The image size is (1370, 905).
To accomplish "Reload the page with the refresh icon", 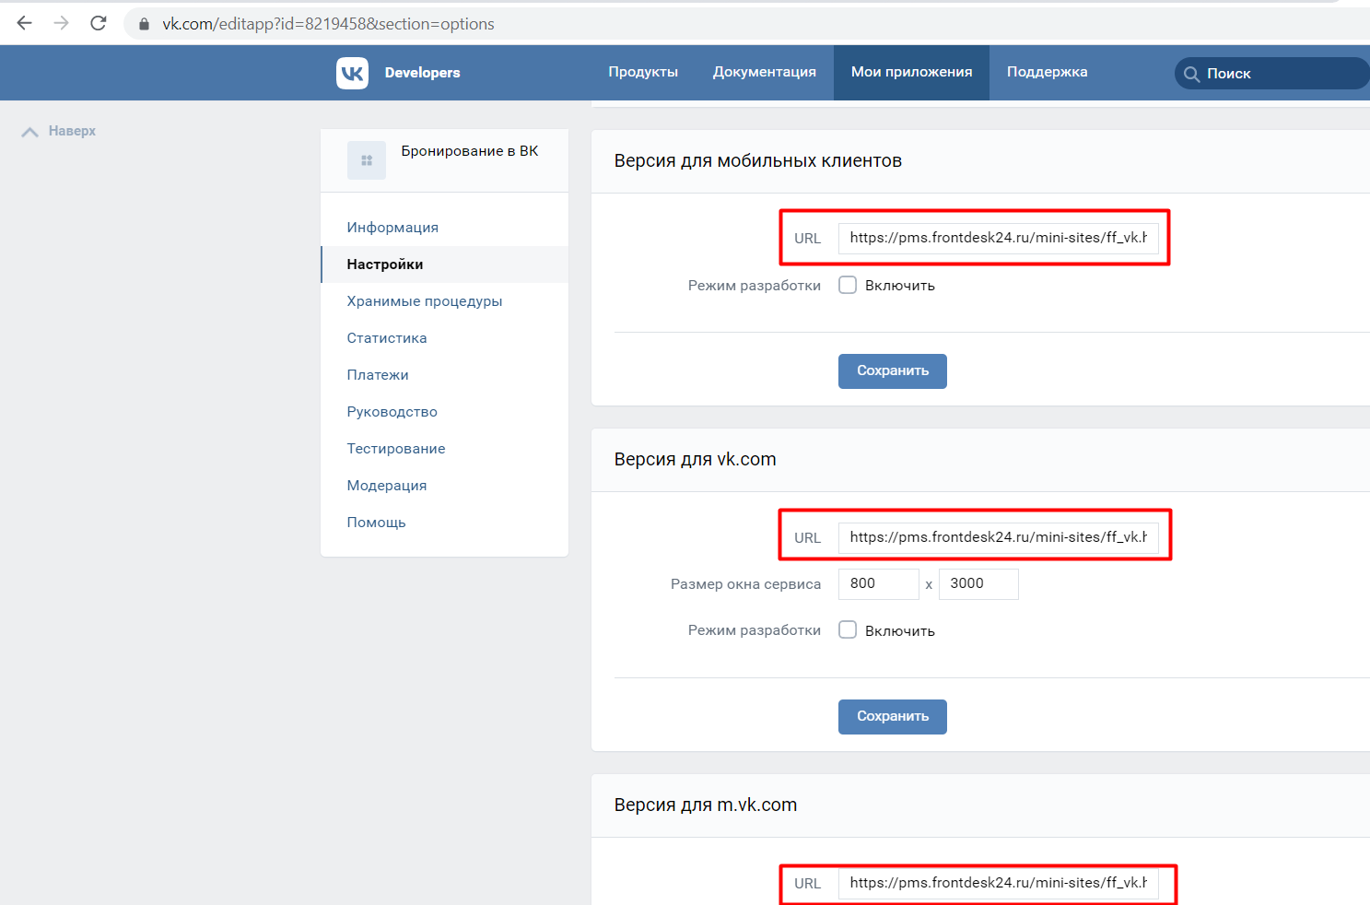I will coord(99,23).
